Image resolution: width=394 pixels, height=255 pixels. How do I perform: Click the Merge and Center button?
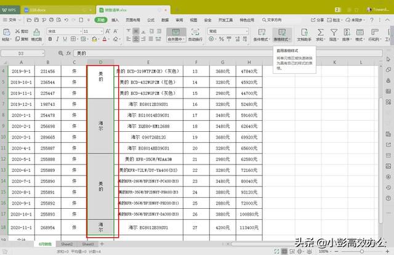click(x=176, y=34)
